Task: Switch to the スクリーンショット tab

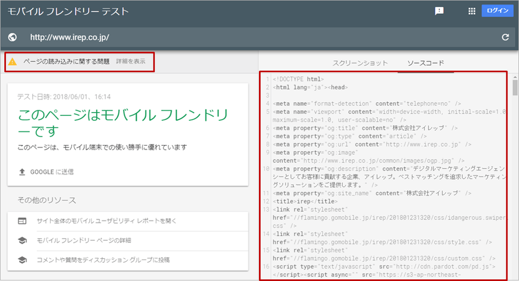Action: point(360,63)
